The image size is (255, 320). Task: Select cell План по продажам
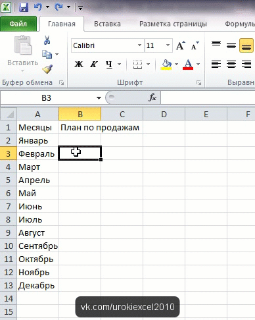tap(80, 127)
